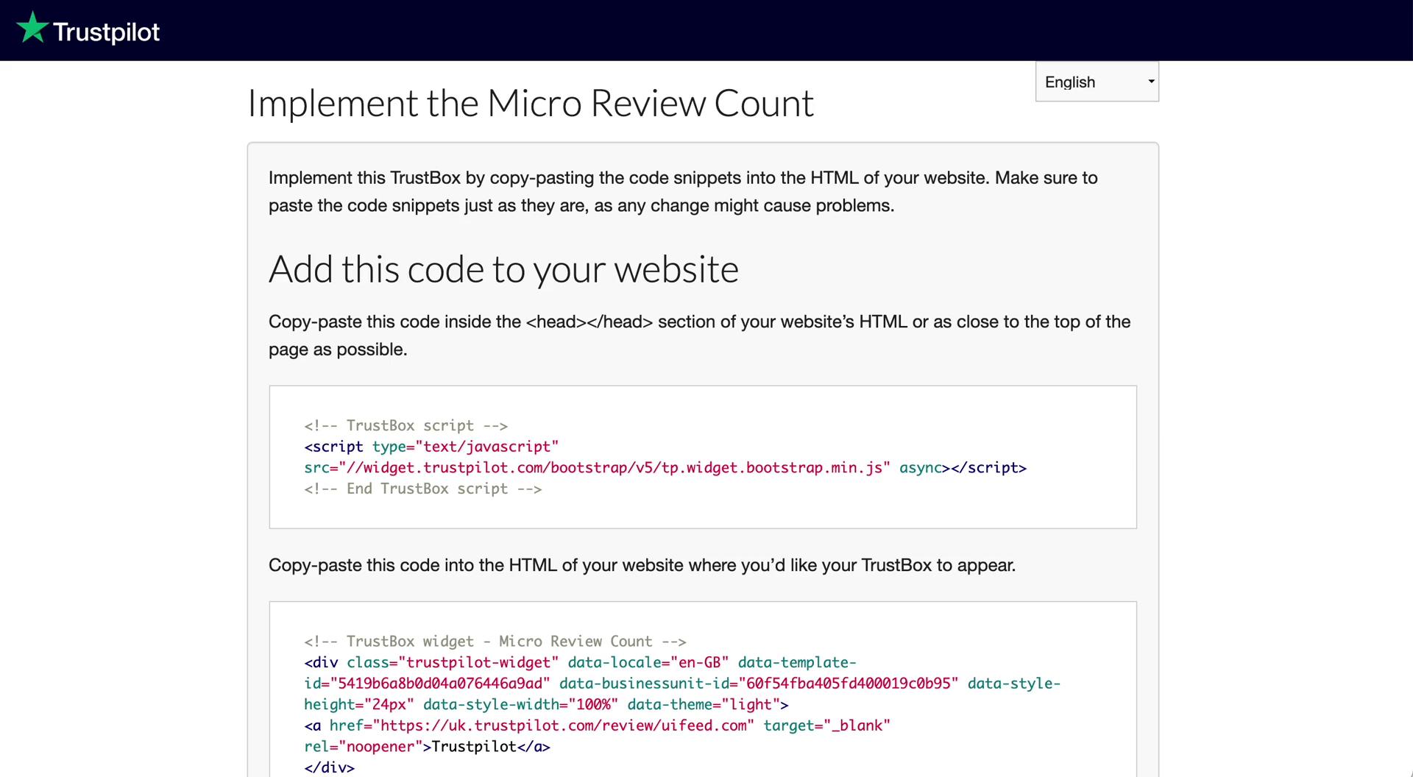The image size is (1413, 777).
Task: Click the paragraph about copy-pasting code snippets
Action: click(x=683, y=191)
